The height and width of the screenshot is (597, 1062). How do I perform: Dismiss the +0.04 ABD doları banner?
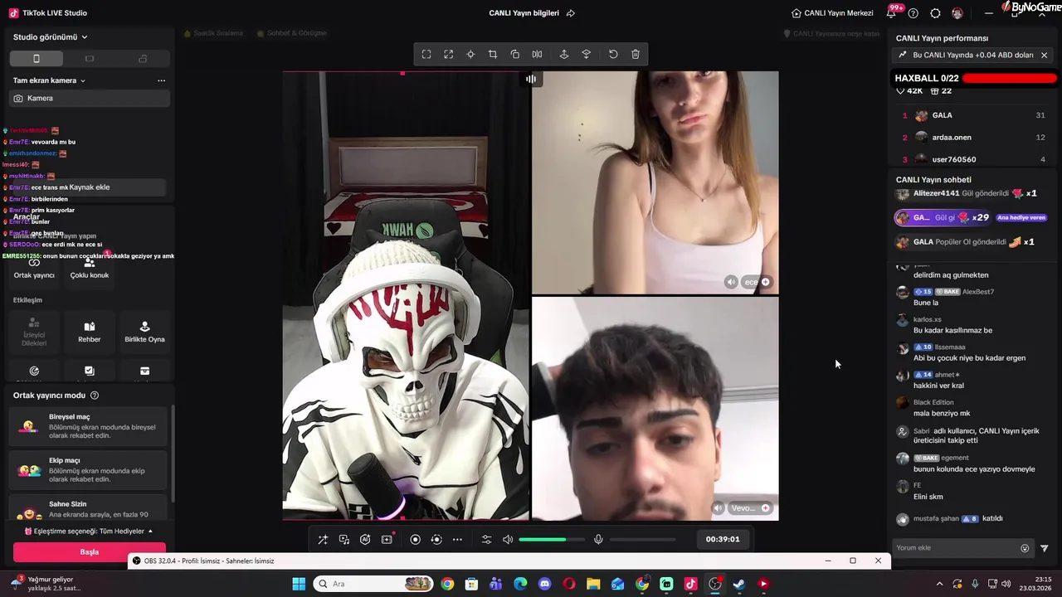click(1045, 56)
